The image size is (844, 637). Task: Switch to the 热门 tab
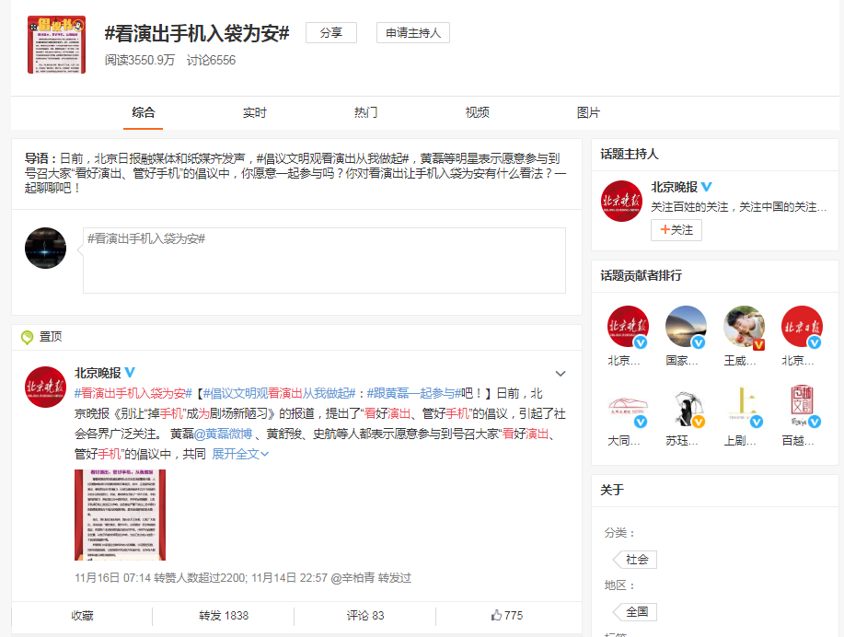click(366, 112)
